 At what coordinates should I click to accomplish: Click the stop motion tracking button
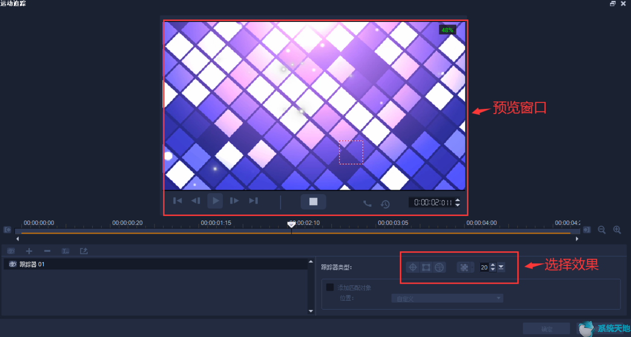[313, 202]
